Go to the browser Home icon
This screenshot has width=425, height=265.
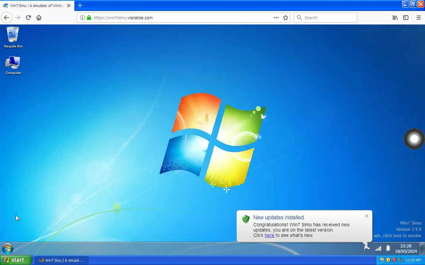tap(39, 18)
